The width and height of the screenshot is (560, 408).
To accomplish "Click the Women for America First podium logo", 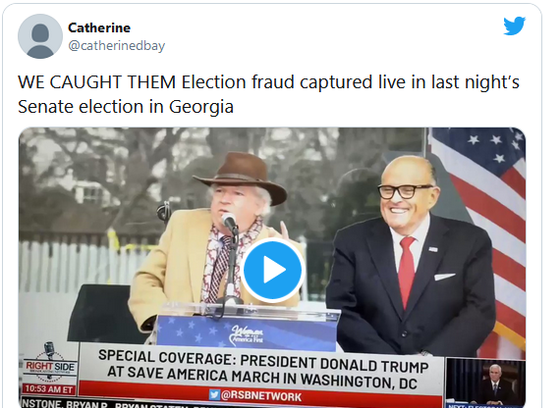I will click(248, 335).
